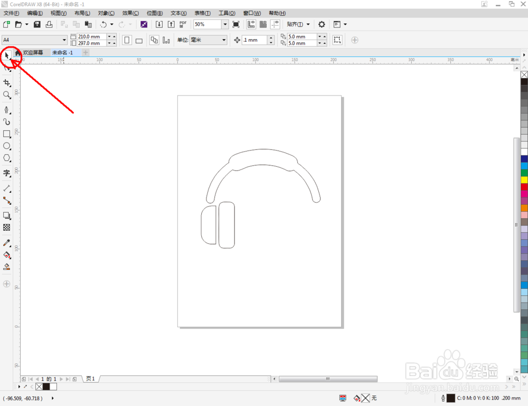Select the Connector tool

click(x=7, y=201)
